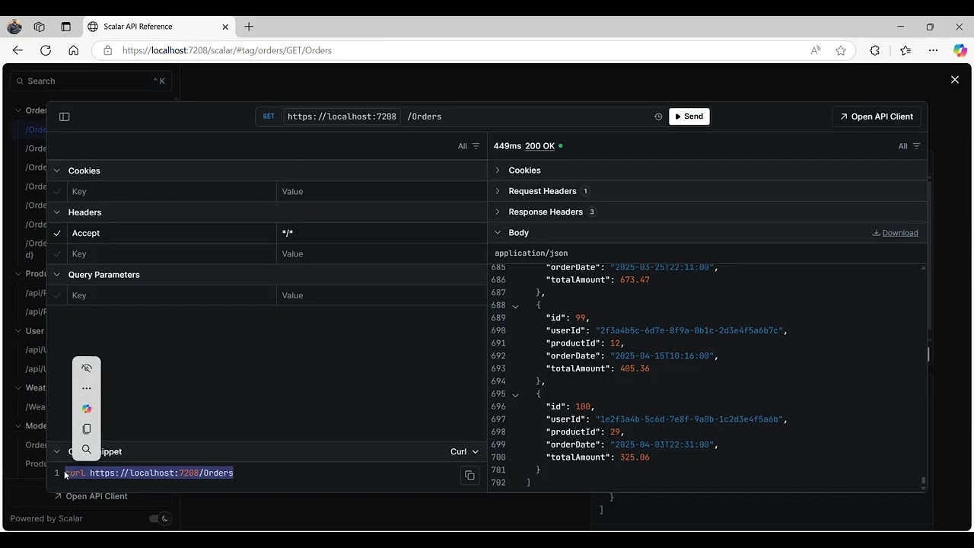Click the https://localhost:7208 server box
This screenshot has height=548, width=974.
point(342,116)
